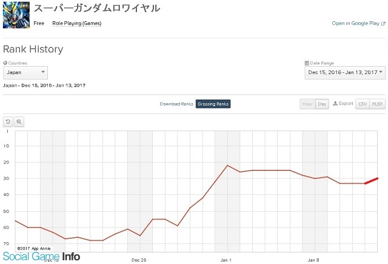Screen dimensions: 388x264
Task: Select the Grossing Ranks tab
Action: [213, 104]
